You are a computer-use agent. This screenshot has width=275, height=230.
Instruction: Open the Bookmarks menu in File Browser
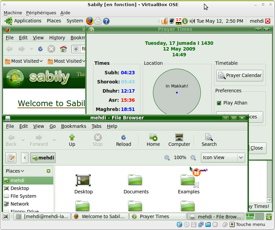[x=73, y=126]
